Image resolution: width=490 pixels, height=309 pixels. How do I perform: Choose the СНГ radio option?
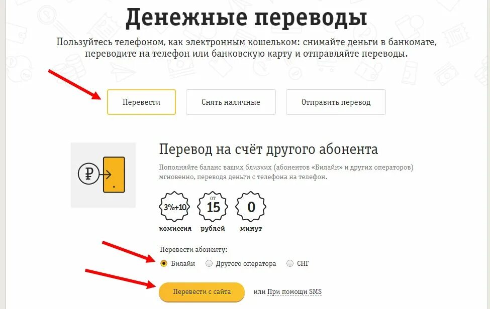pos(290,263)
